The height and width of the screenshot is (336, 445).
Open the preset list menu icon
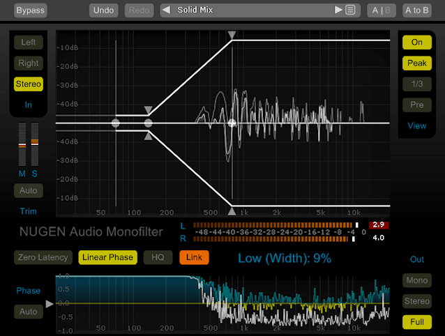(350, 10)
